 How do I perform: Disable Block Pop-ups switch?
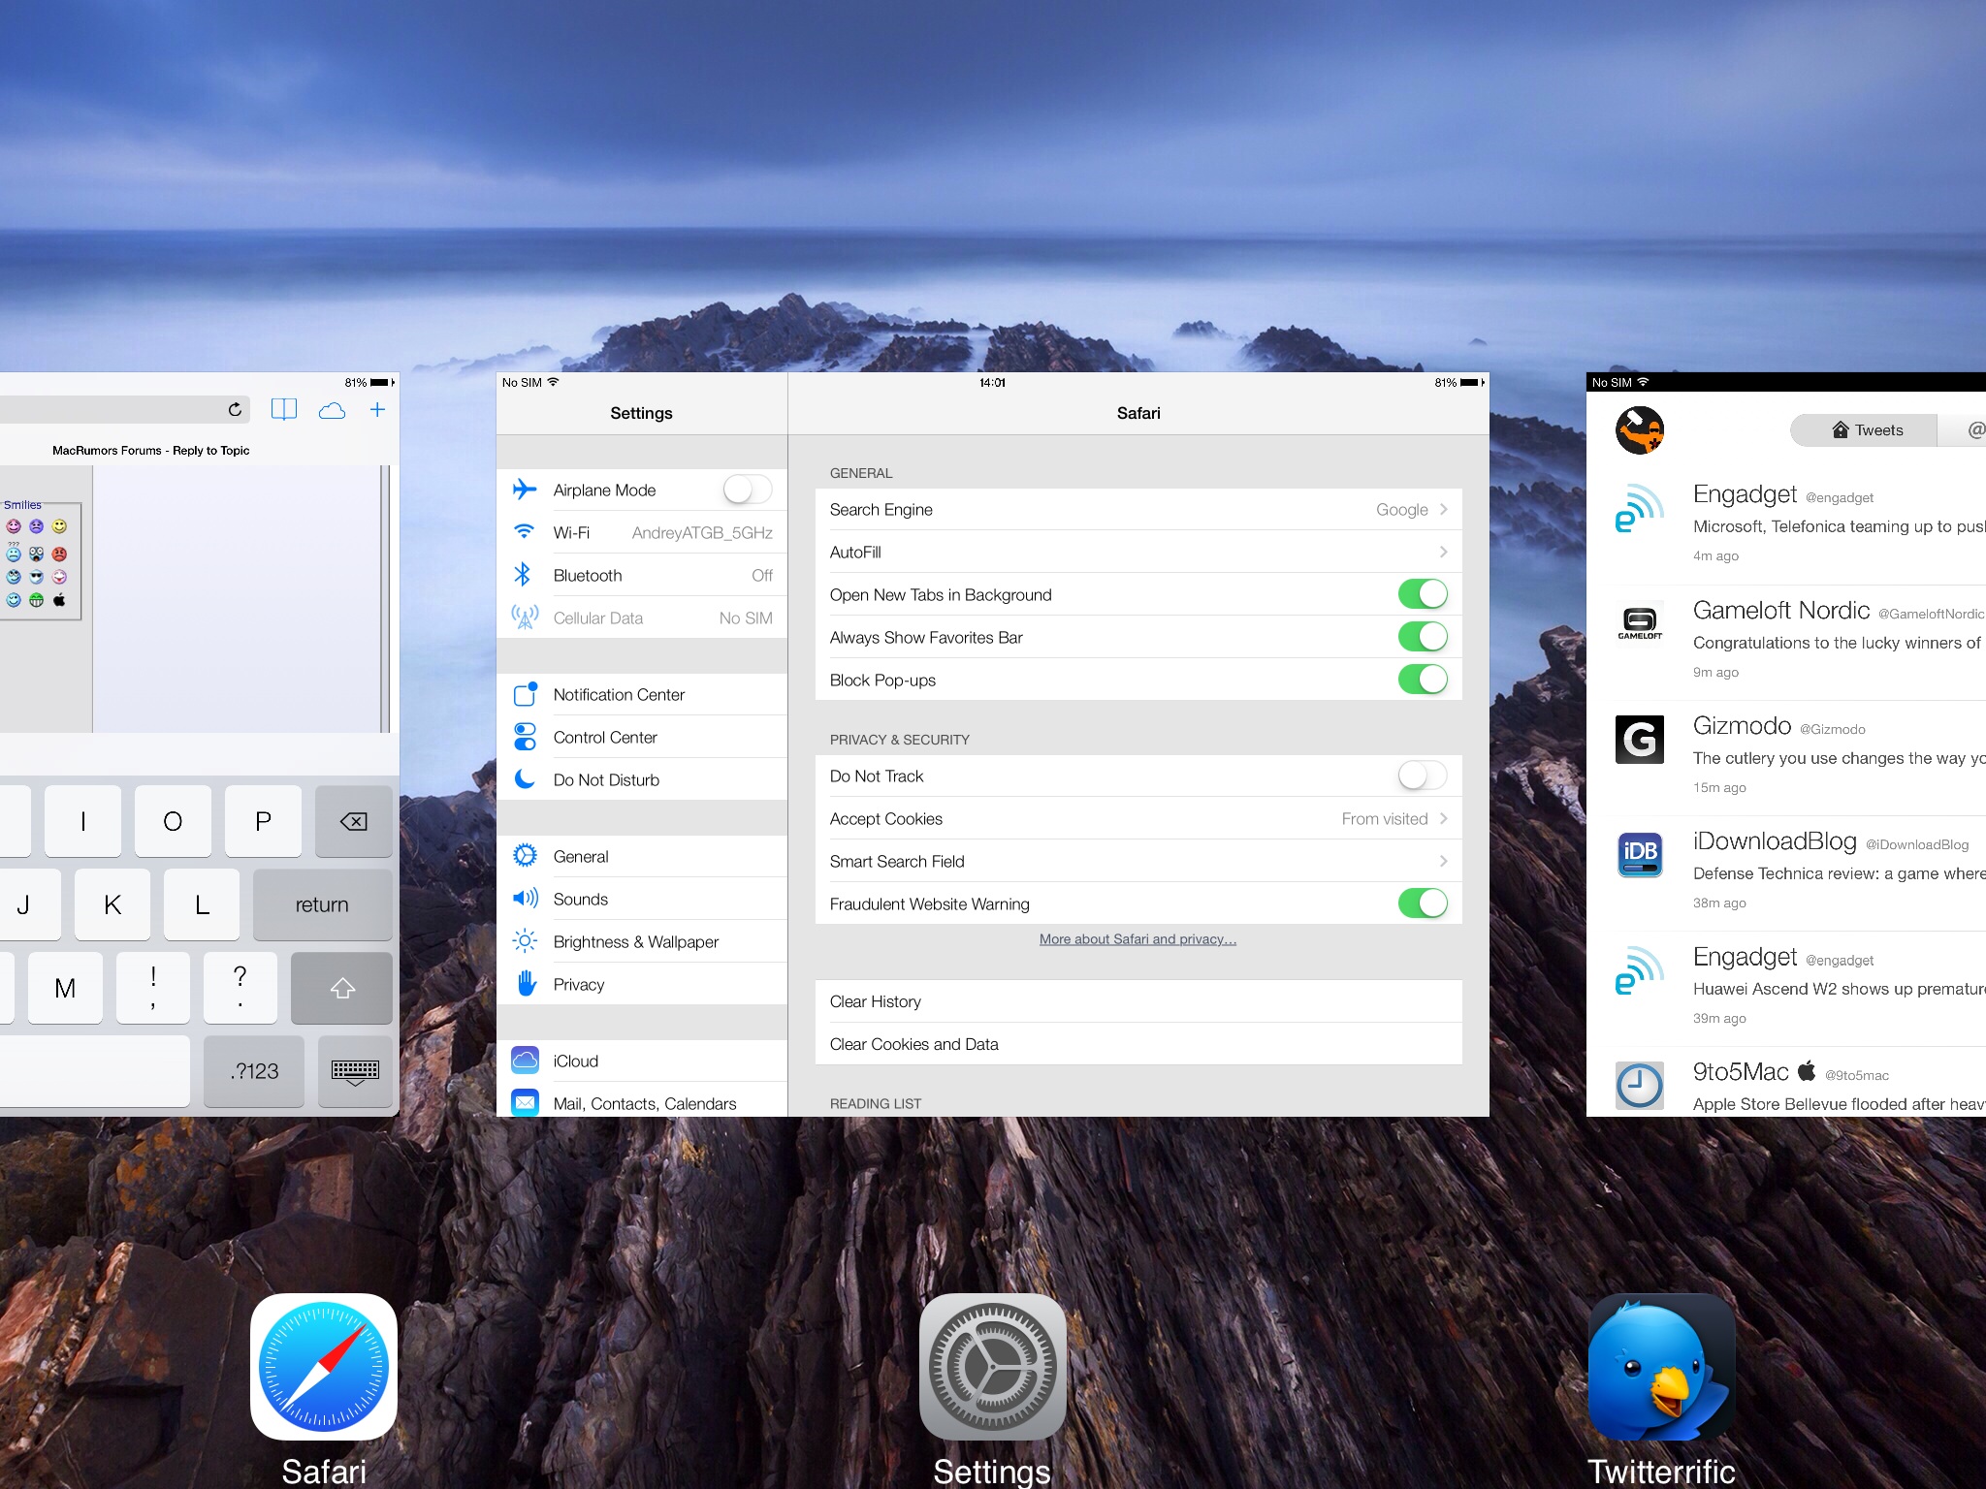1422,680
